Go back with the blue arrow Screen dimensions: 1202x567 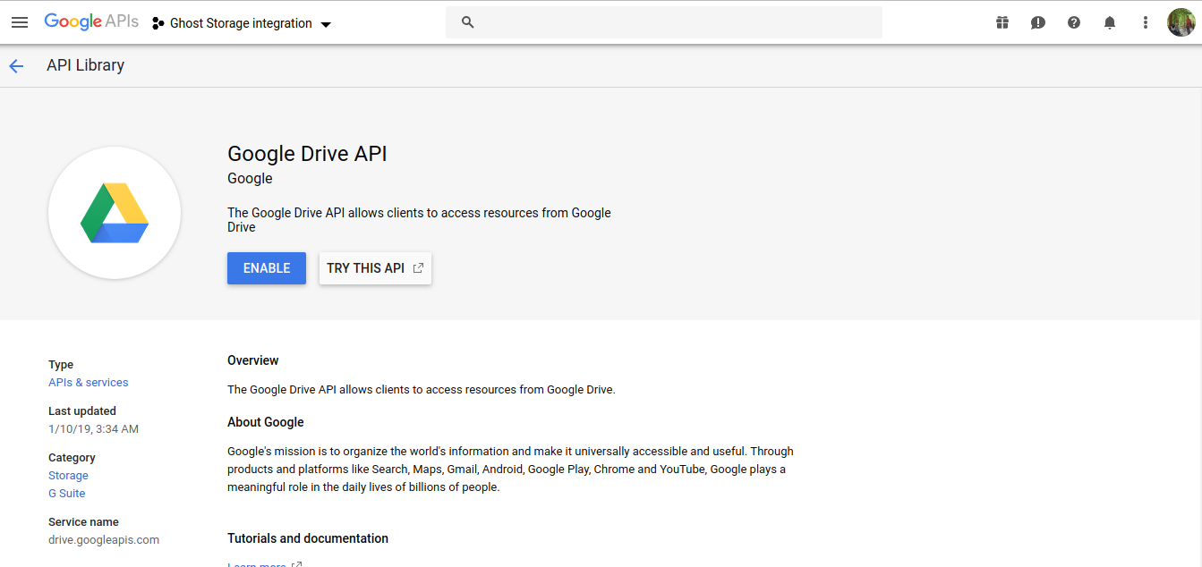coord(16,65)
